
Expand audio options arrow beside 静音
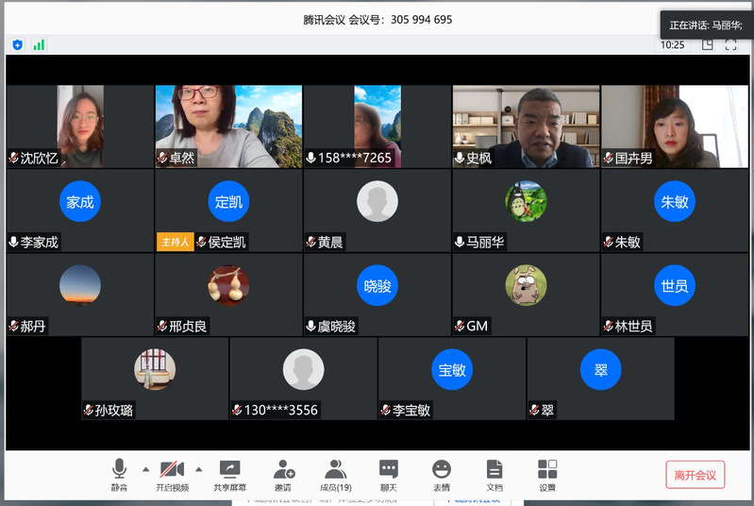145,469
